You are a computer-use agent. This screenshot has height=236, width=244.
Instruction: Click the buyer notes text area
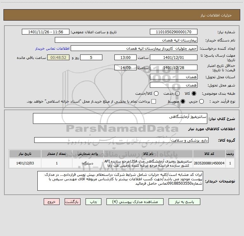tap(120, 181)
